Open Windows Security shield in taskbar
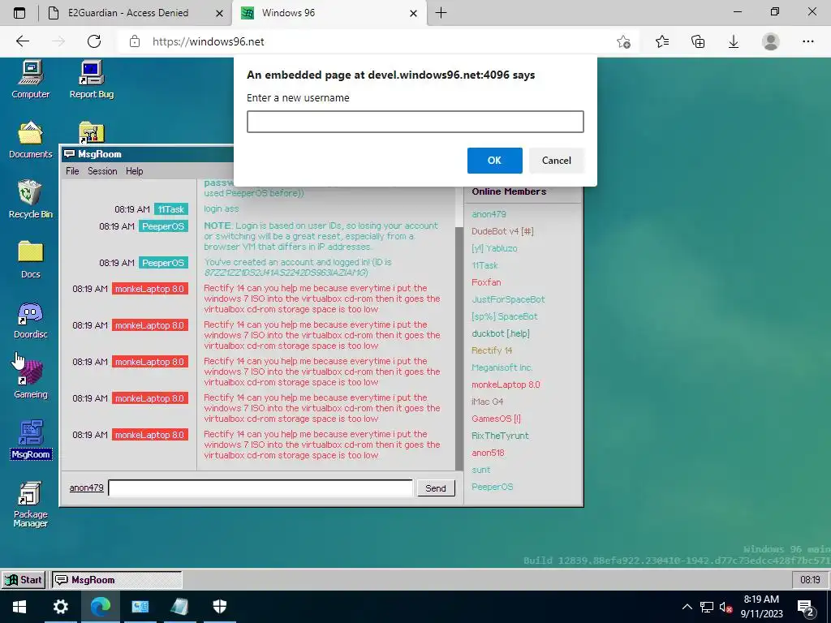This screenshot has width=831, height=623. tap(219, 607)
